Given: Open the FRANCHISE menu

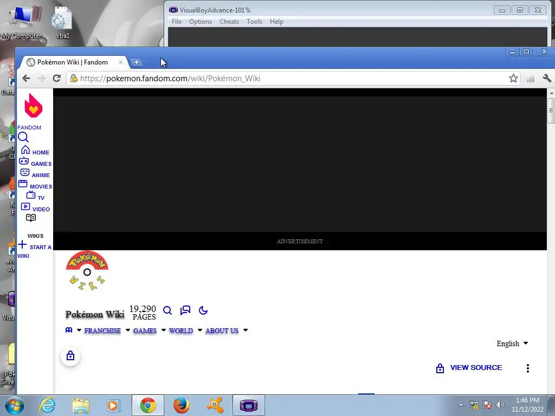Looking at the screenshot, I should pos(102,331).
